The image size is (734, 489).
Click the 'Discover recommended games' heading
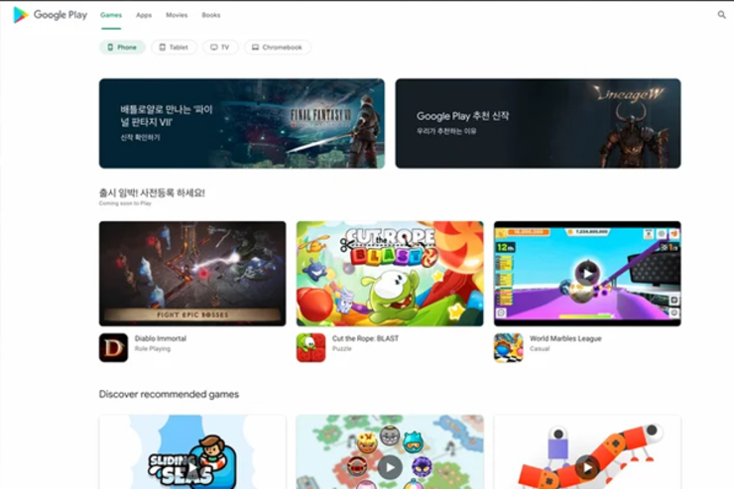pyautogui.click(x=169, y=394)
